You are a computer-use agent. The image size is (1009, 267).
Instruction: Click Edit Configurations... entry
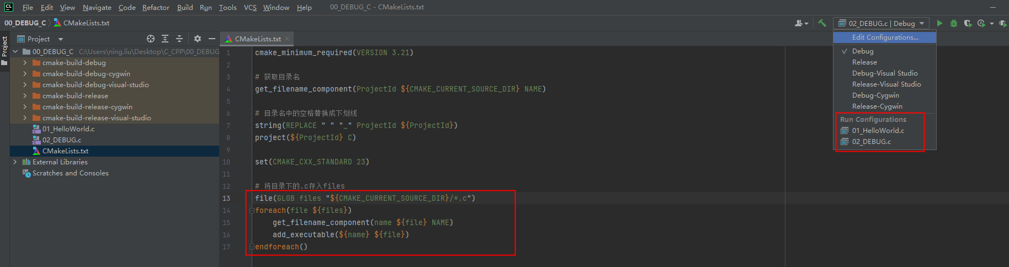[x=885, y=37]
